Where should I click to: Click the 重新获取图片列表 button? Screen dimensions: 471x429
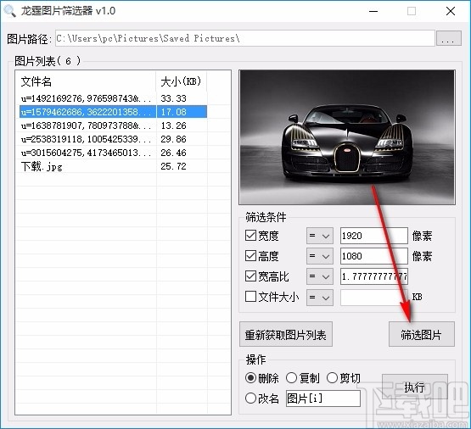click(286, 335)
